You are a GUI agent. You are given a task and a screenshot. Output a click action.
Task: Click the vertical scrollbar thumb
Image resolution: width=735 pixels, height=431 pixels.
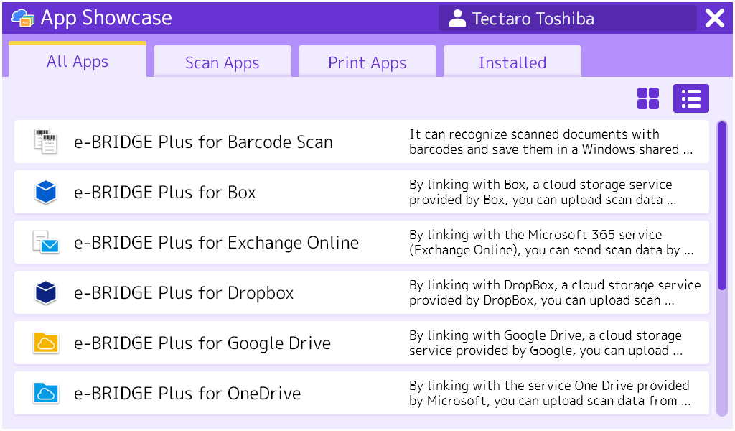coord(722,205)
